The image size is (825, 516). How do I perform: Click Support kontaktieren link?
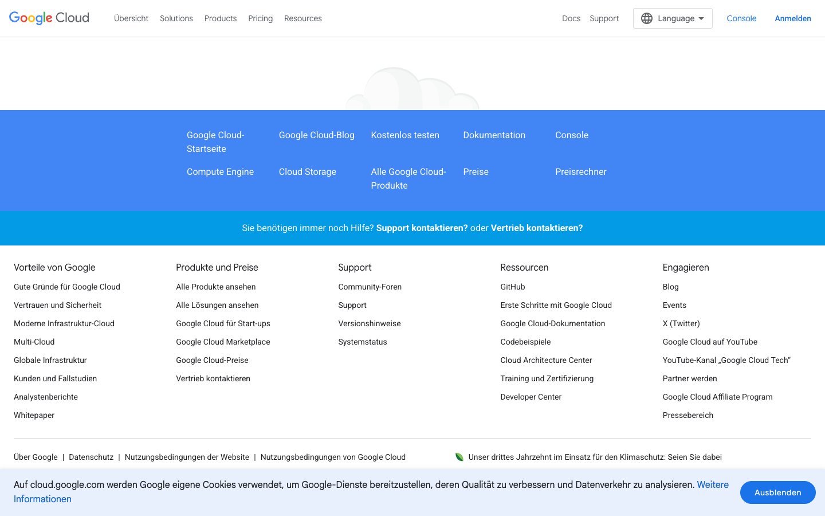(422, 228)
